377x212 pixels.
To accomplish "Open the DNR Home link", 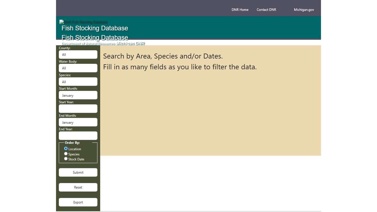I will (x=240, y=10).
